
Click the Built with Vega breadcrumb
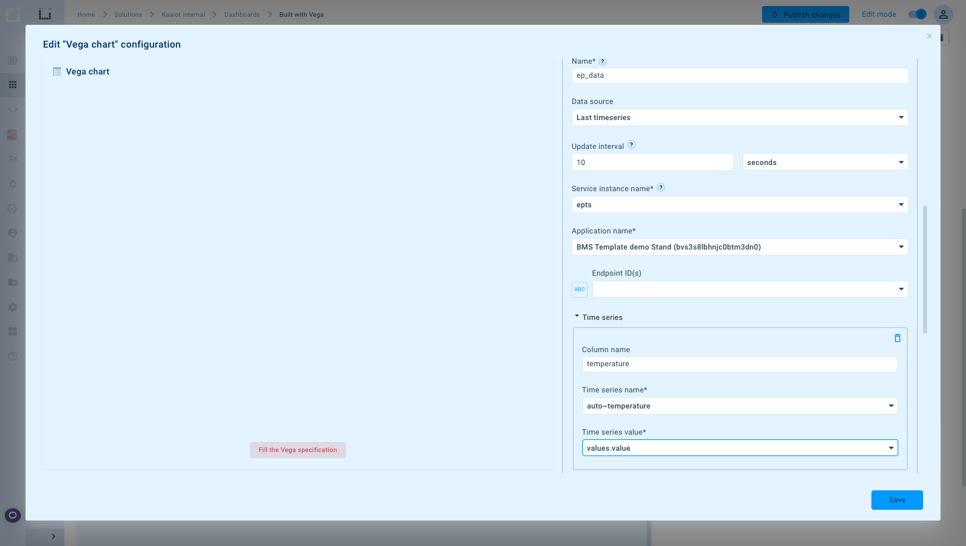click(301, 14)
